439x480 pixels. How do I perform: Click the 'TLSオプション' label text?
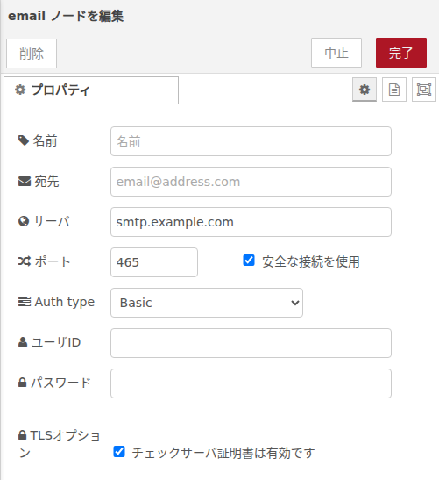click(60, 444)
